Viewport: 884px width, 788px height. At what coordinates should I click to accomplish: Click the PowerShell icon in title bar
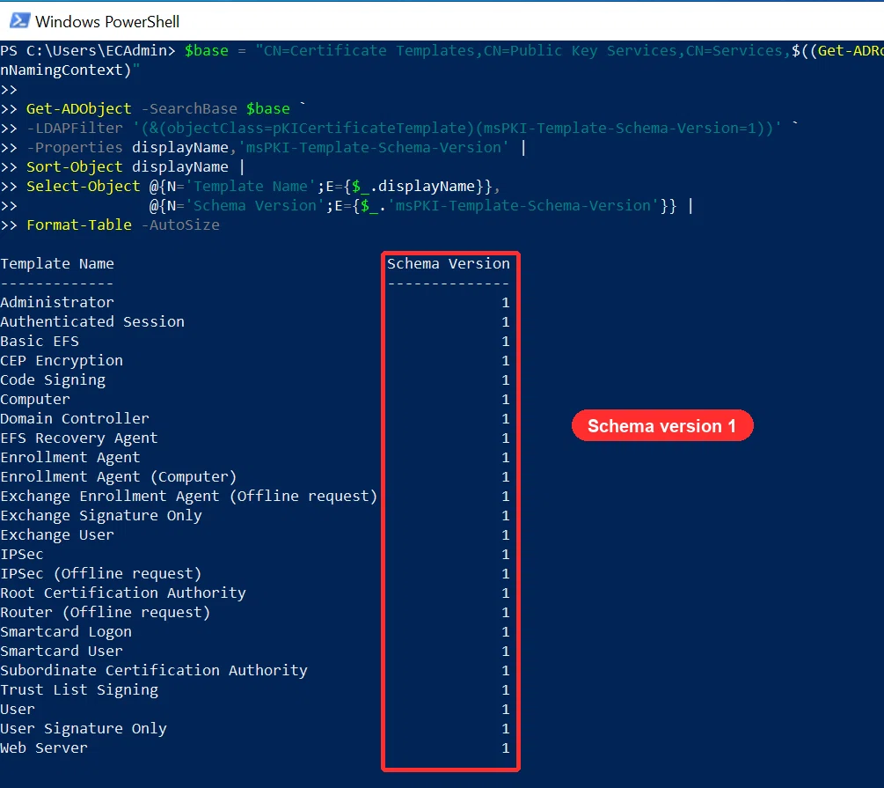coord(19,21)
